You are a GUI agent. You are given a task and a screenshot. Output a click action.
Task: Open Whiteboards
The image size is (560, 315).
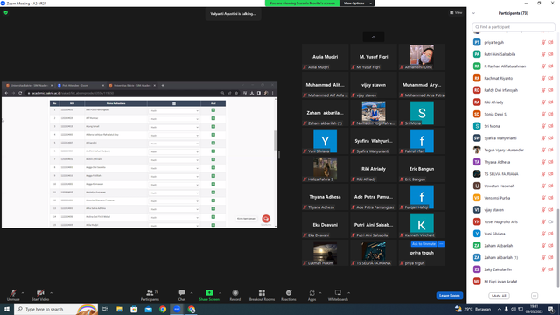[x=338, y=295]
